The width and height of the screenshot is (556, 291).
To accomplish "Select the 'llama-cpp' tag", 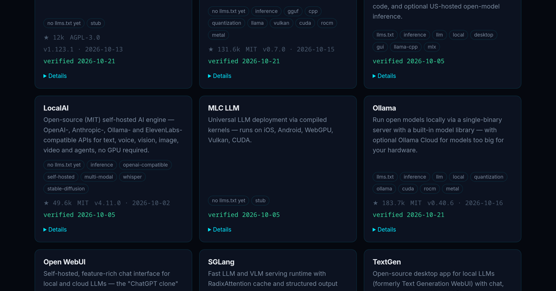I will click(x=406, y=47).
